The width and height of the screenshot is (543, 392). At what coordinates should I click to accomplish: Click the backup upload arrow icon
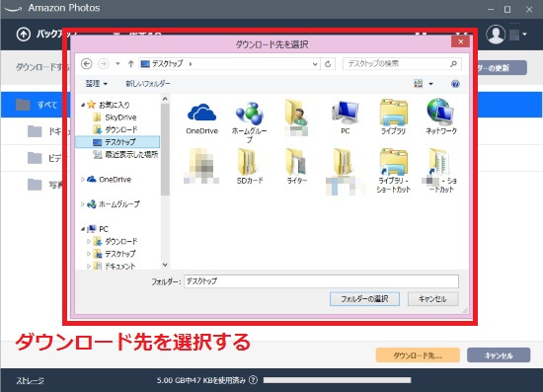24,35
